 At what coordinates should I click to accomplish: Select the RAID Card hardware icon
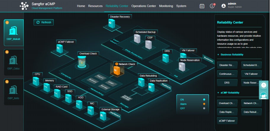(57, 93)
